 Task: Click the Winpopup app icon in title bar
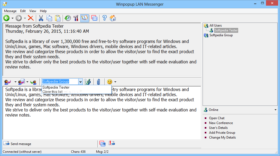5,4
